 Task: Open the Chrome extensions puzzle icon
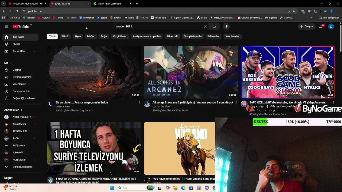click(x=316, y=11)
